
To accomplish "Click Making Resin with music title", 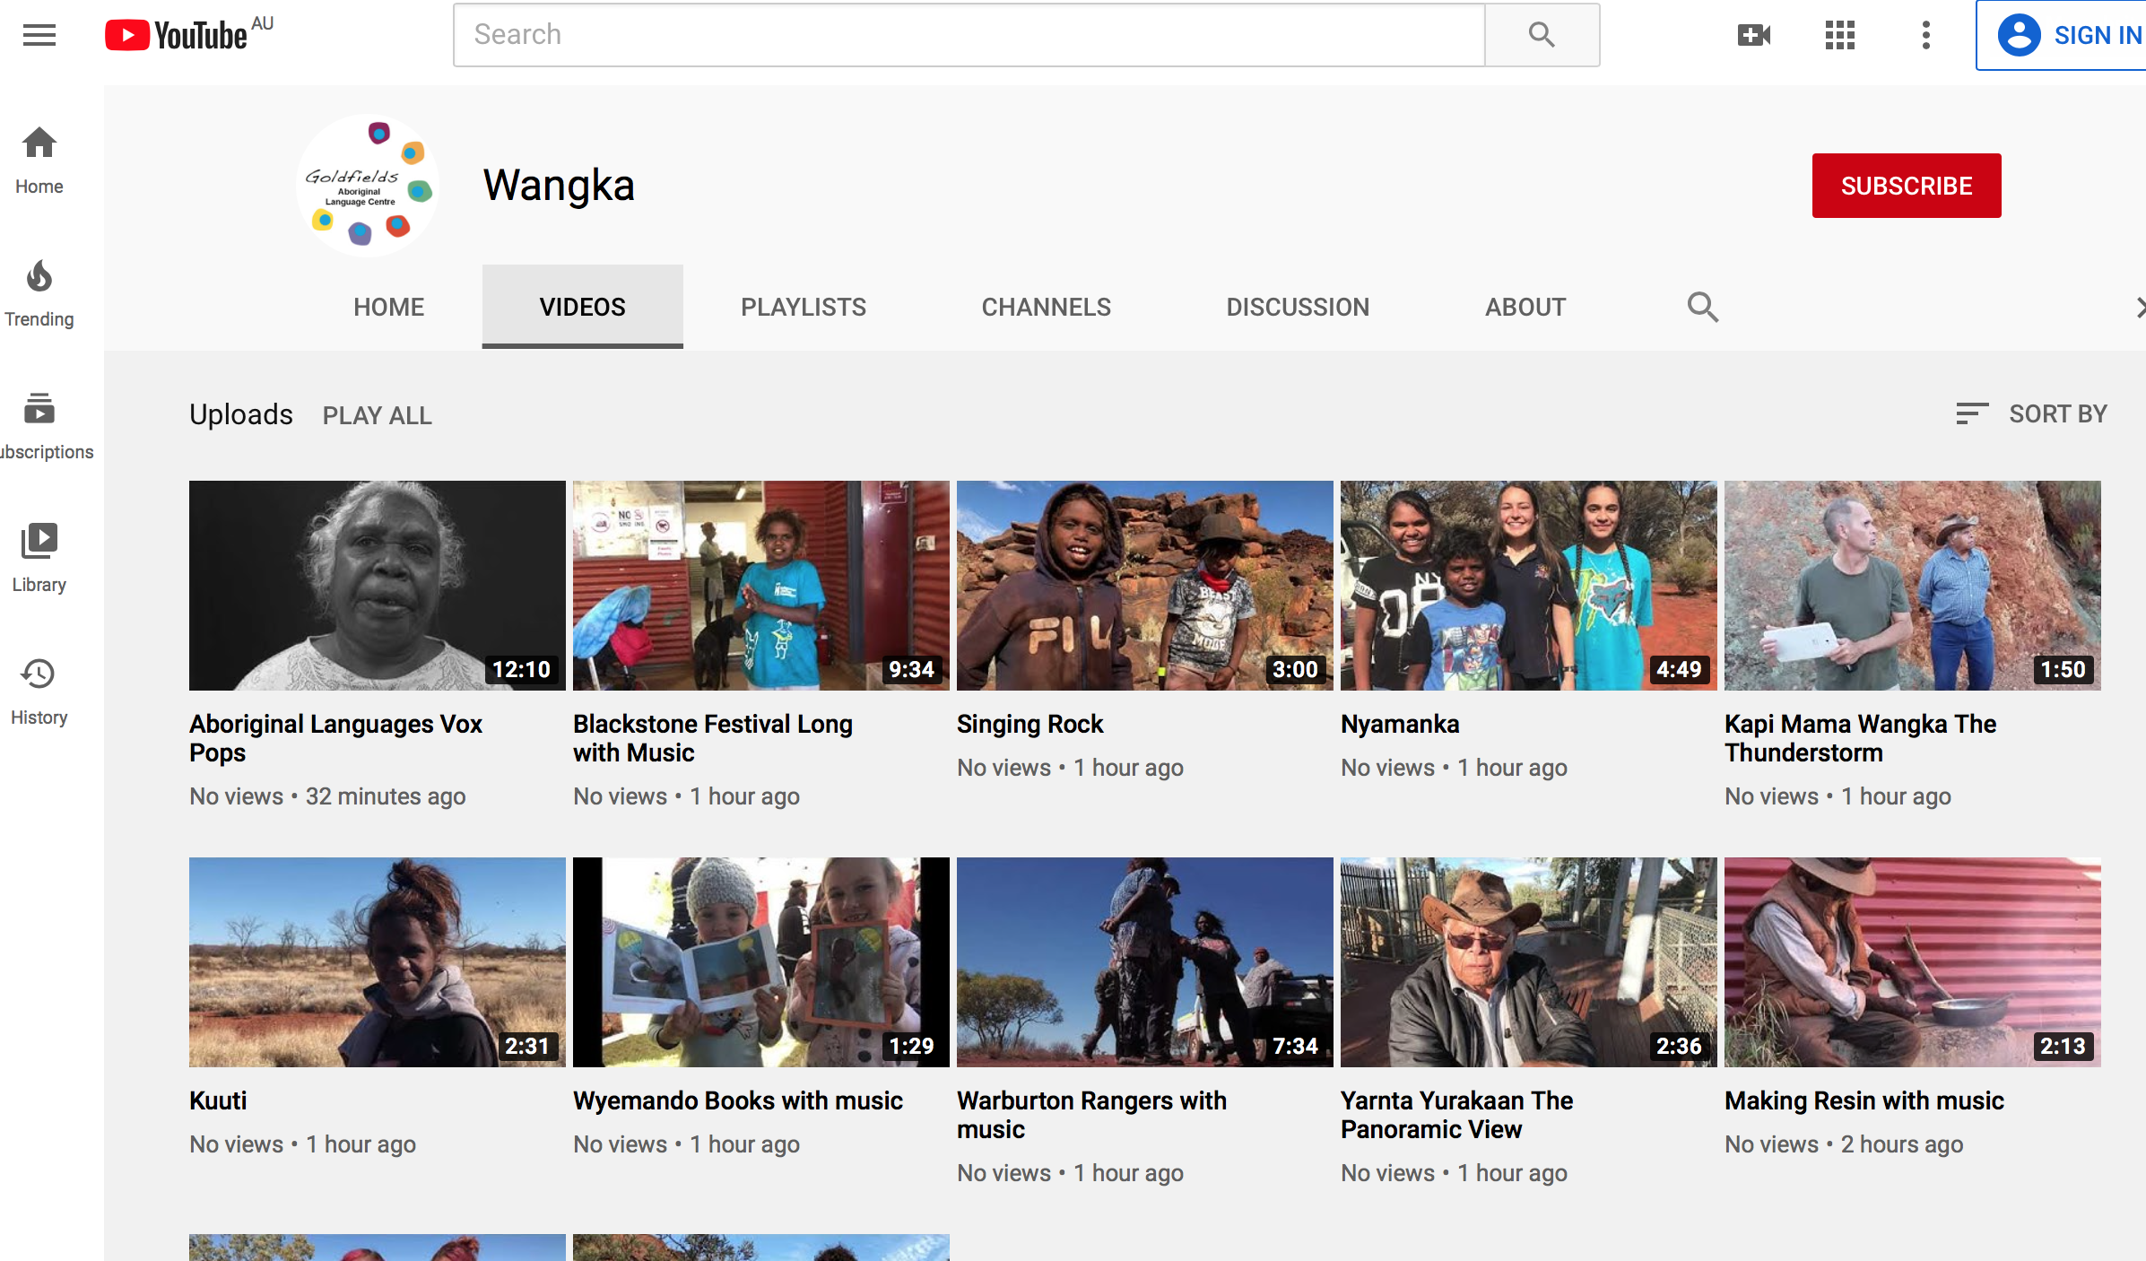I will point(1864,1100).
